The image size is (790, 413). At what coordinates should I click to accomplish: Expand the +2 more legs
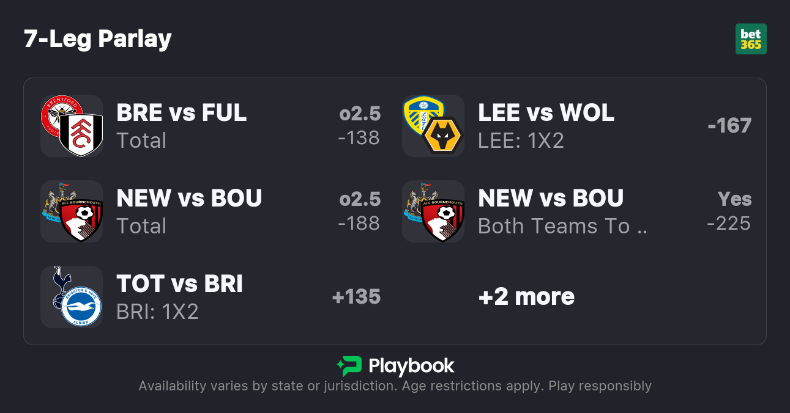(526, 297)
